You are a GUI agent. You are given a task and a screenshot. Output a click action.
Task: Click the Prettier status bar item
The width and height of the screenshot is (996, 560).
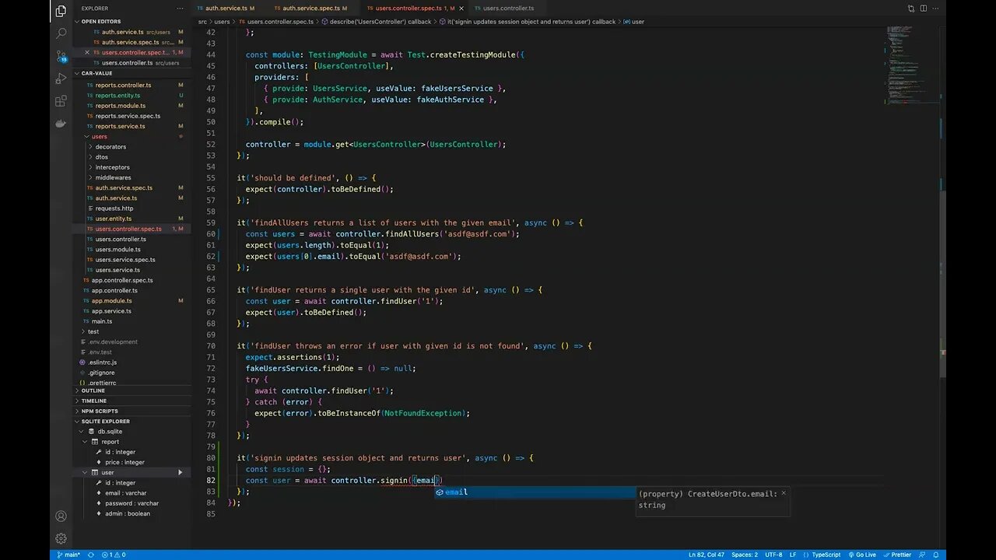pos(898,555)
